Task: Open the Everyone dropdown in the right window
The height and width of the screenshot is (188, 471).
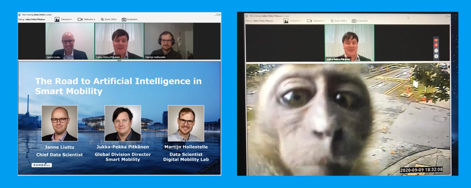Action: tap(296, 21)
